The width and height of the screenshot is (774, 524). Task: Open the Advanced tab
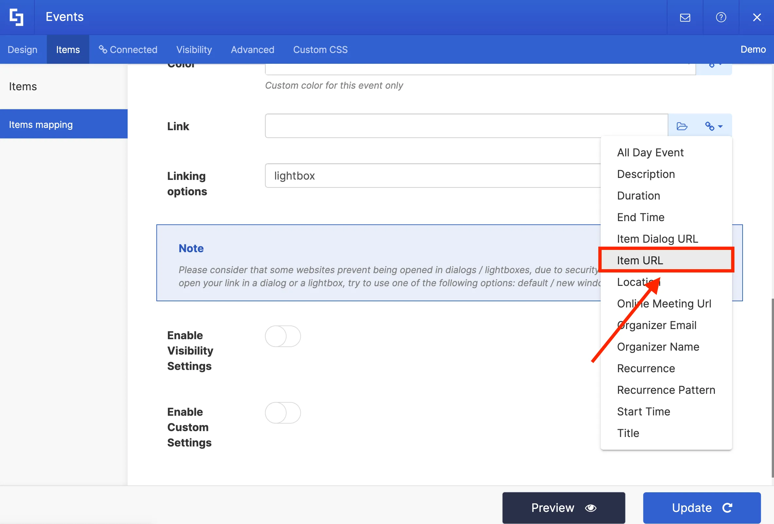click(253, 49)
